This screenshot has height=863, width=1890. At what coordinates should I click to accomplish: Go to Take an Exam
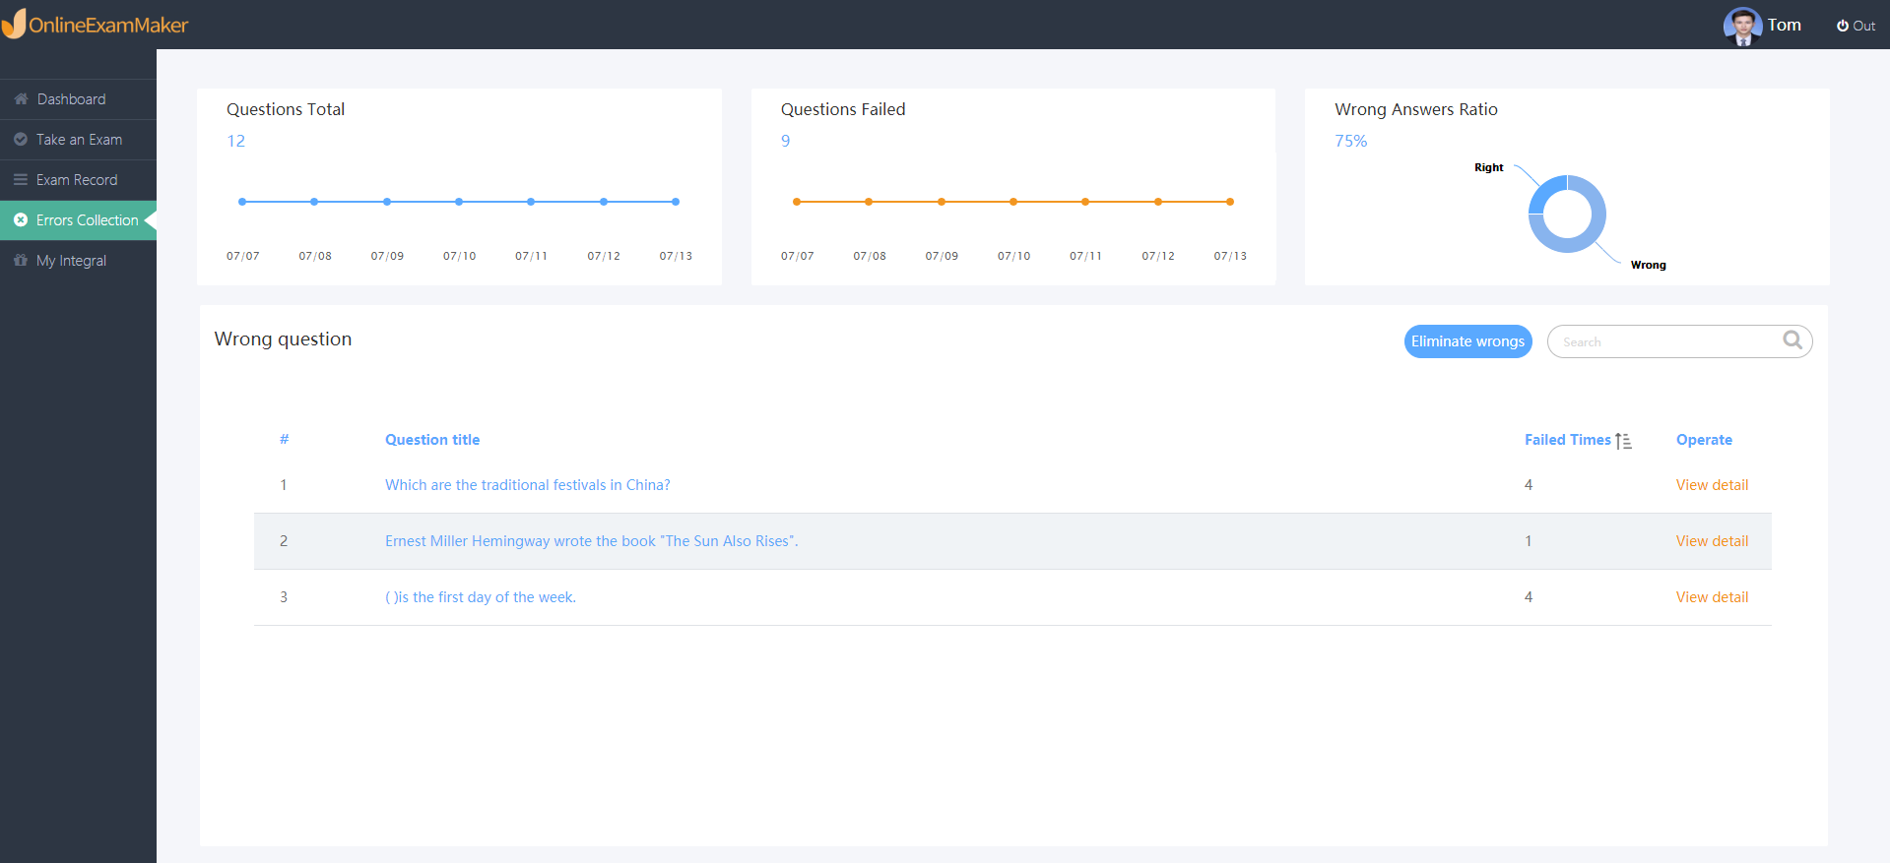click(x=79, y=140)
